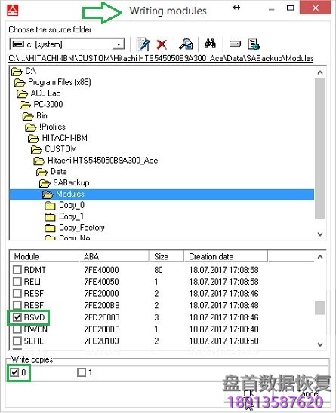Click size value 80 for RDMT
The height and width of the screenshot is (413, 336).
[159, 270]
